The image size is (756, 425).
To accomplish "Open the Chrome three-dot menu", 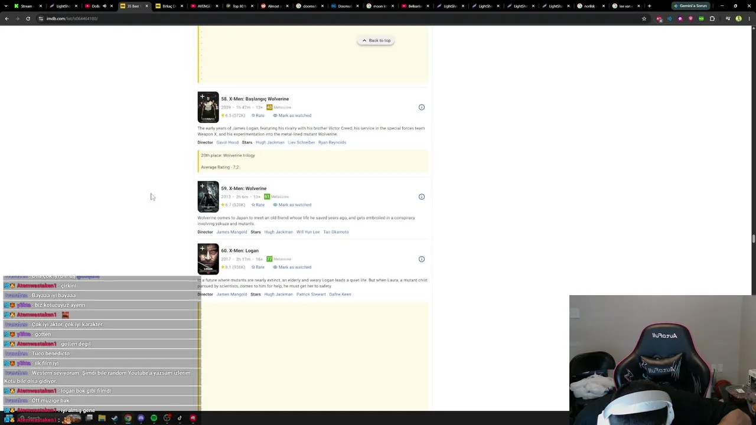I will 749,18.
